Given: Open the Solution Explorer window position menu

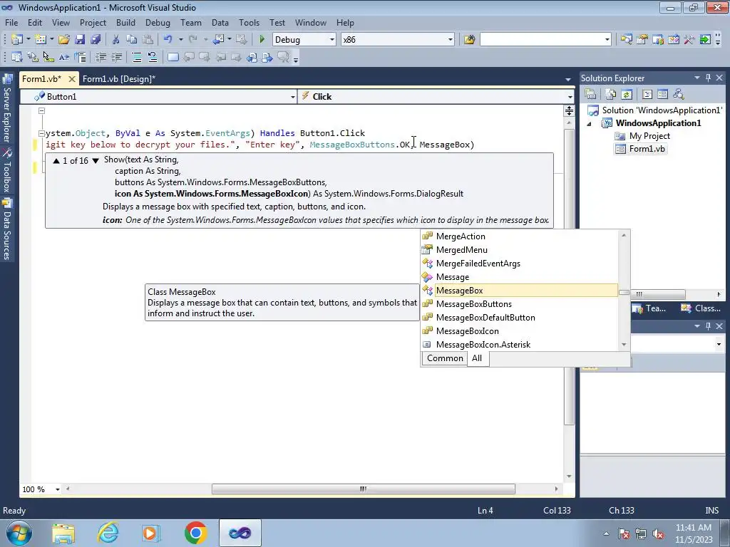Looking at the screenshot, I should (697, 78).
